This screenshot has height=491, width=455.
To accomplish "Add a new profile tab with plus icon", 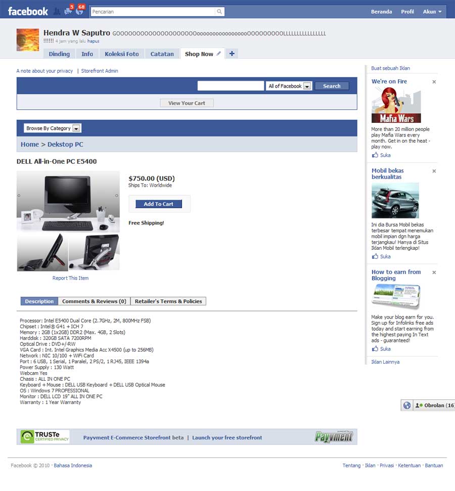I will tap(232, 54).
